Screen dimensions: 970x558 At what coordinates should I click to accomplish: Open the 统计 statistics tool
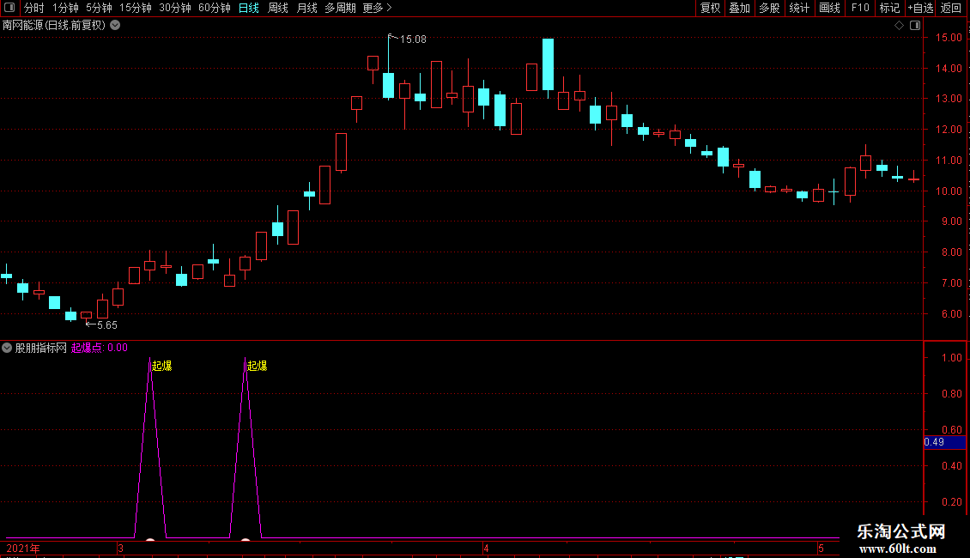pos(799,8)
